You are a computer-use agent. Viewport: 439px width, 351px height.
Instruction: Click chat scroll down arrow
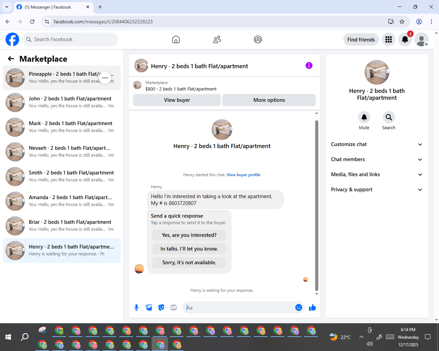pyautogui.click(x=317, y=294)
